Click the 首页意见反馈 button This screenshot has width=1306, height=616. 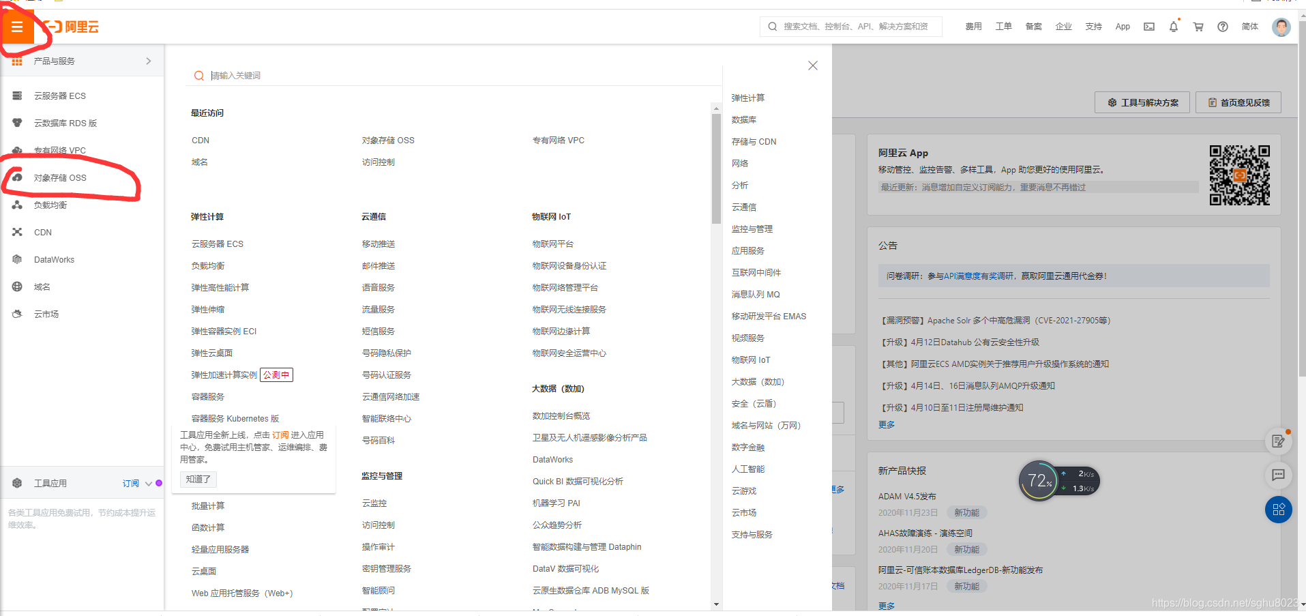pyautogui.click(x=1238, y=102)
